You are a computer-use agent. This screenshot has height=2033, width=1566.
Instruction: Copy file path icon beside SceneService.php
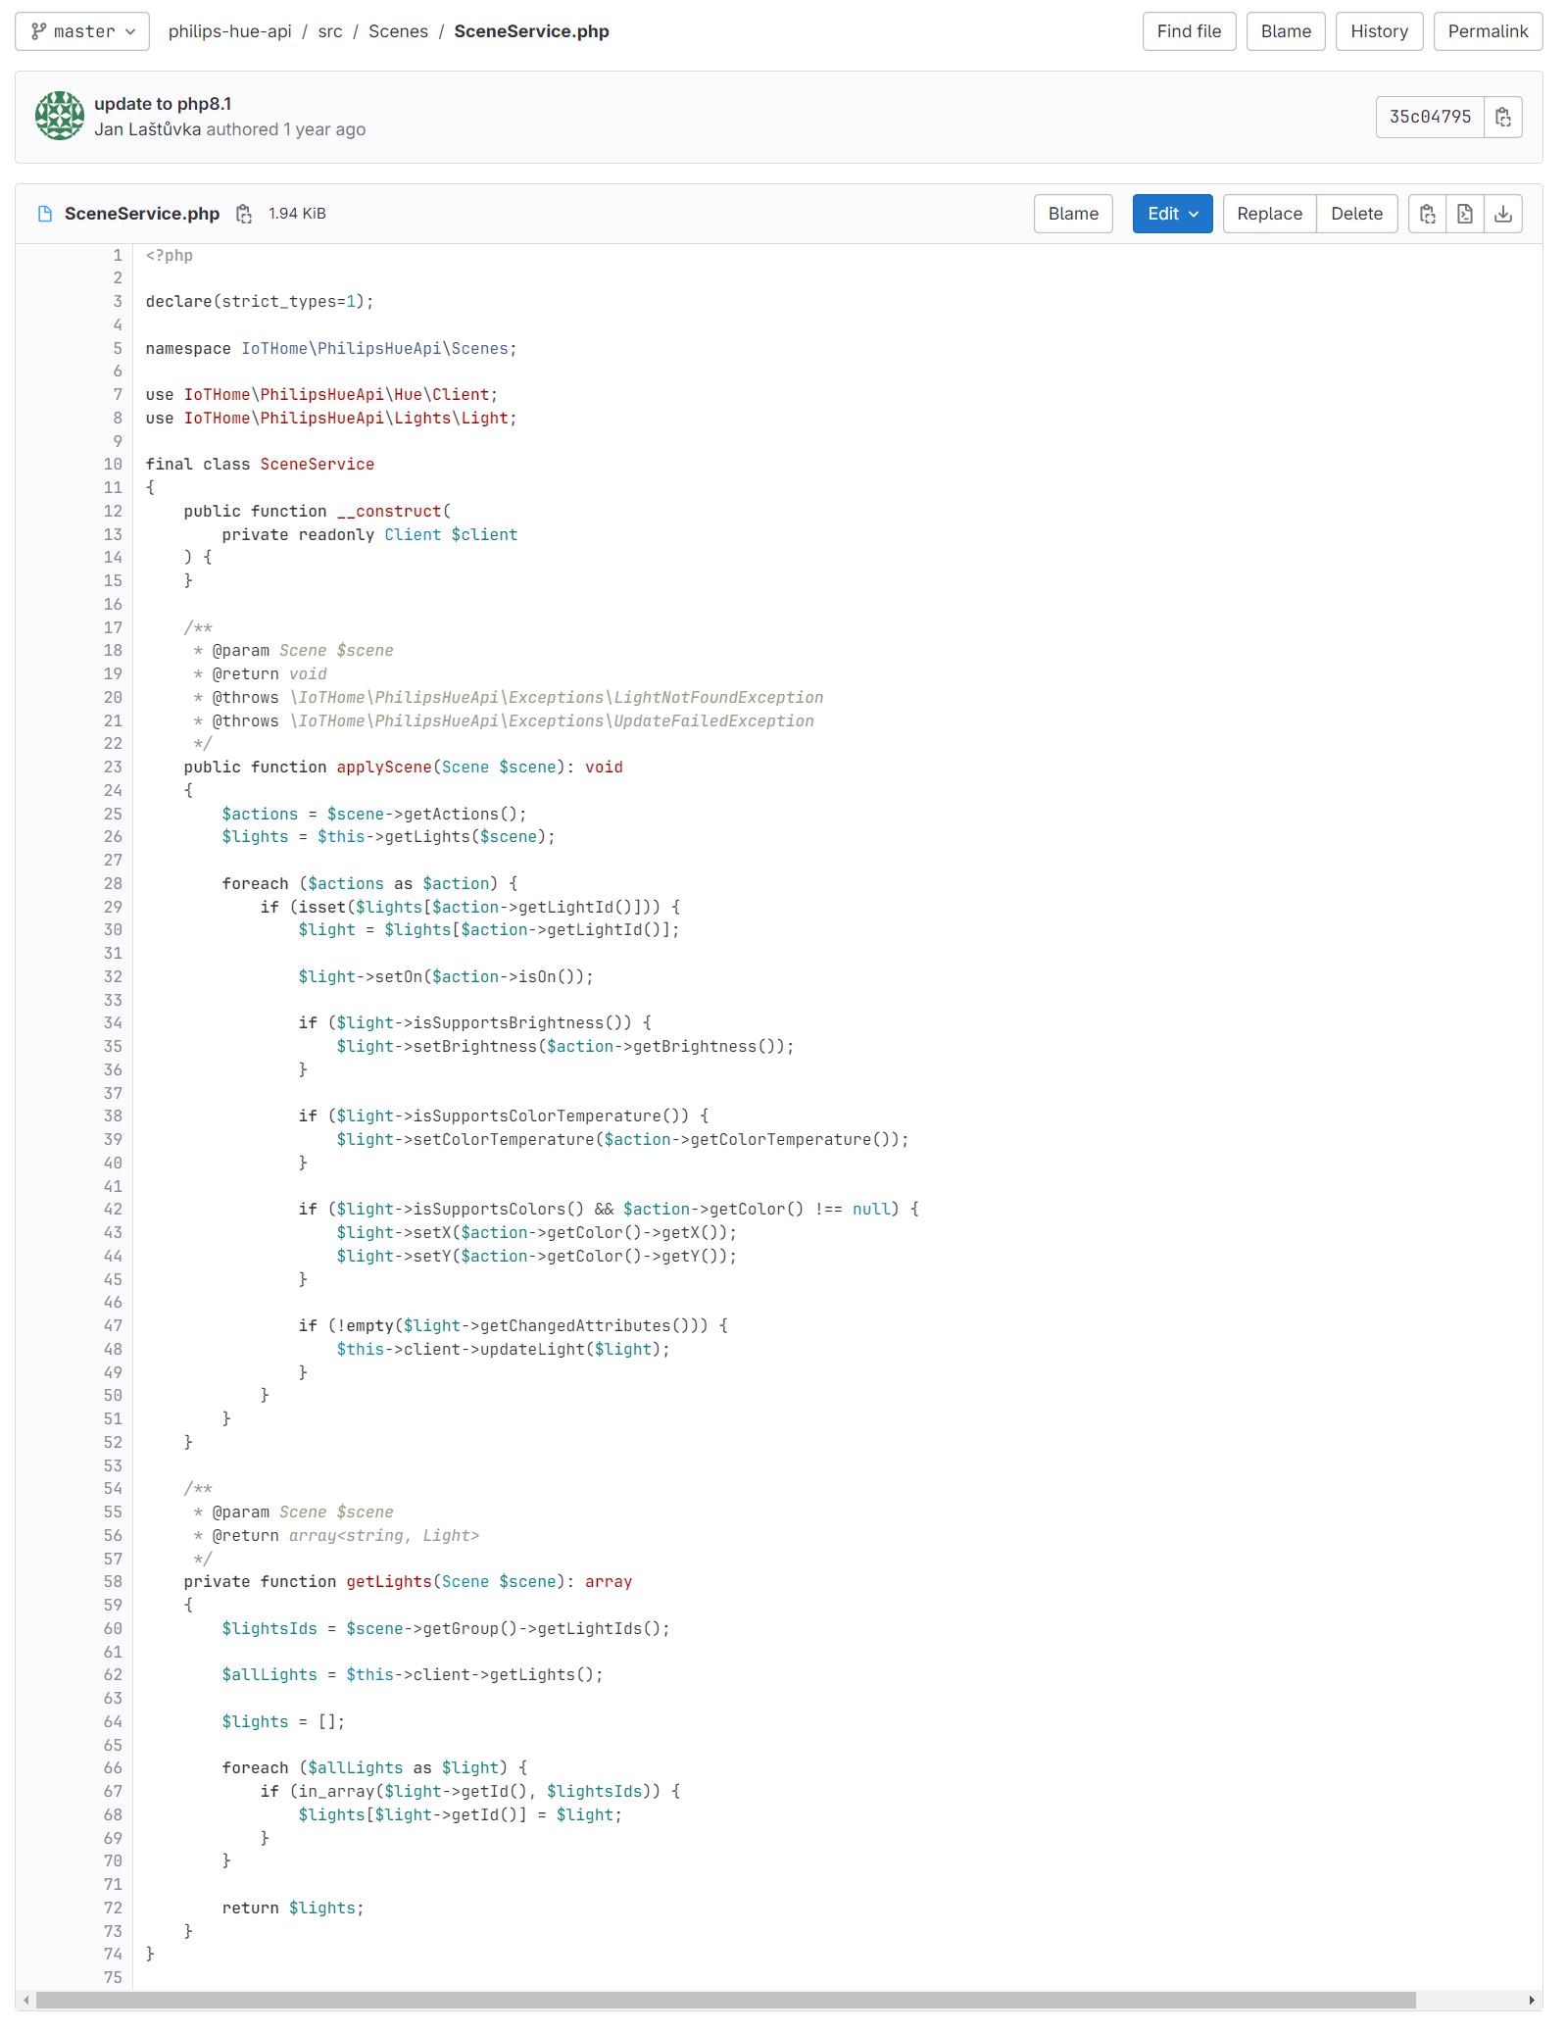click(244, 214)
